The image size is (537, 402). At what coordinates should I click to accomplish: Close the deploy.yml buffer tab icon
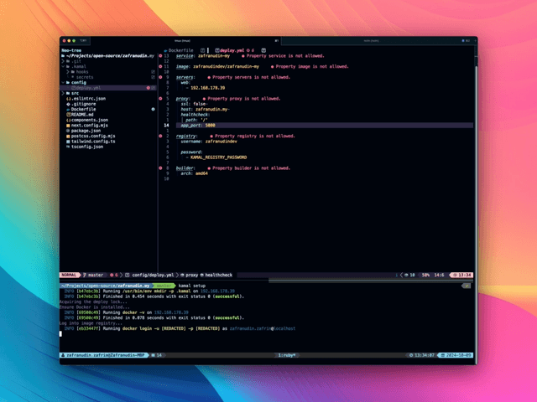263,50
